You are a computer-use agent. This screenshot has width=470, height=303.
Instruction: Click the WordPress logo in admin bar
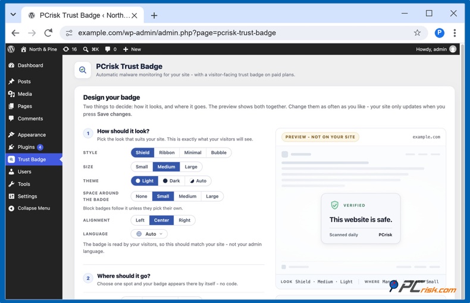click(11, 49)
